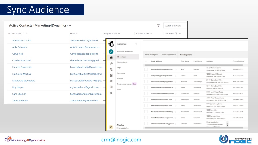Click the Full Name sort arrow icon
Screen dimensions: 258x145
click(23, 34)
